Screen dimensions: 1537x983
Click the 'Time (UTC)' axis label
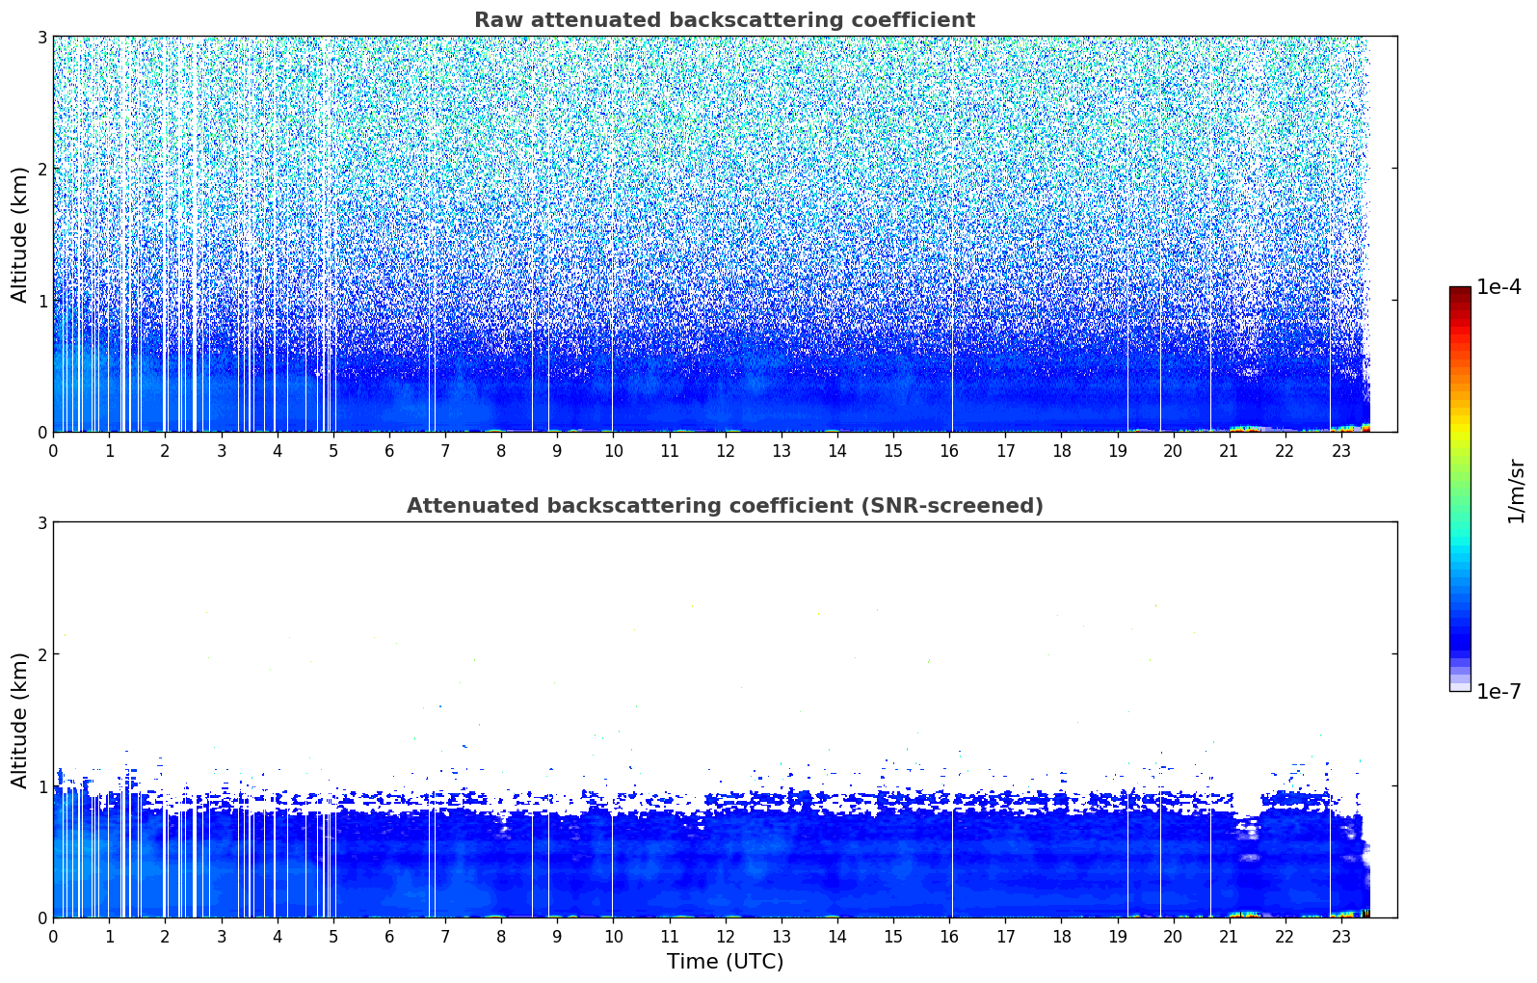[x=725, y=962]
